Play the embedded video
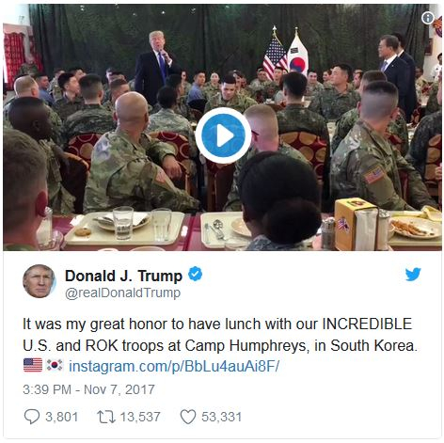This screenshot has height=443, width=444. click(223, 135)
